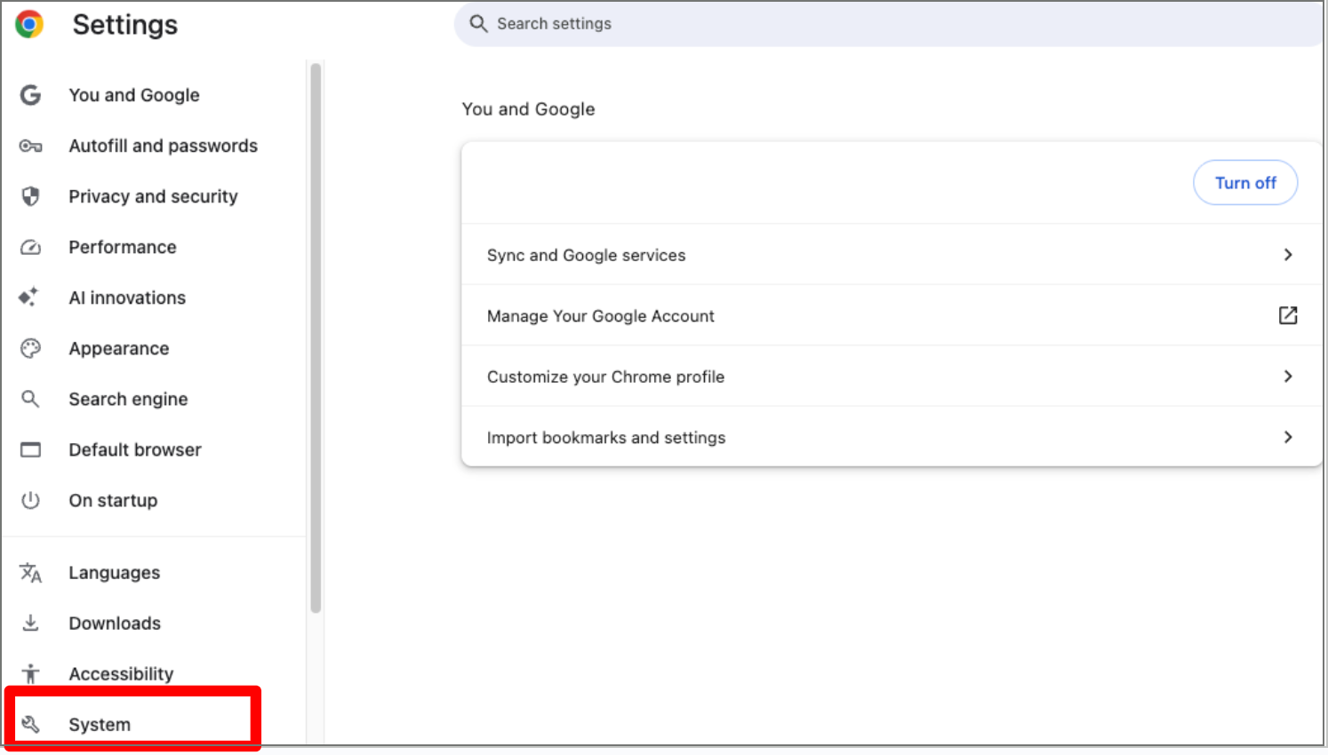Go to Downloads settings section
Viewport: 1328px width, 755px height.
115,624
